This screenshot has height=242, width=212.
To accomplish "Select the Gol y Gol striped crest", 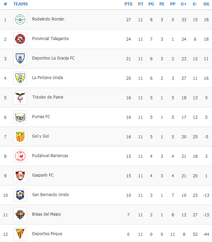I will click(x=20, y=137).
